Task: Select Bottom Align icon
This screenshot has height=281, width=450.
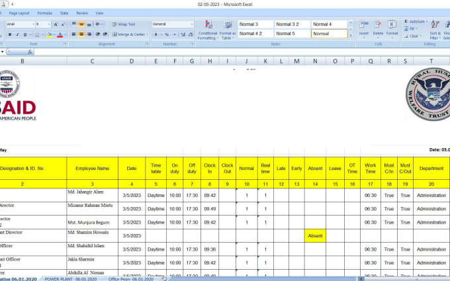Action: pyautogui.click(x=89, y=24)
